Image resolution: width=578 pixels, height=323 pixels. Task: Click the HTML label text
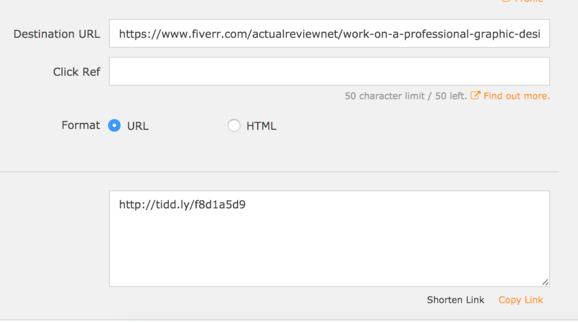click(261, 126)
